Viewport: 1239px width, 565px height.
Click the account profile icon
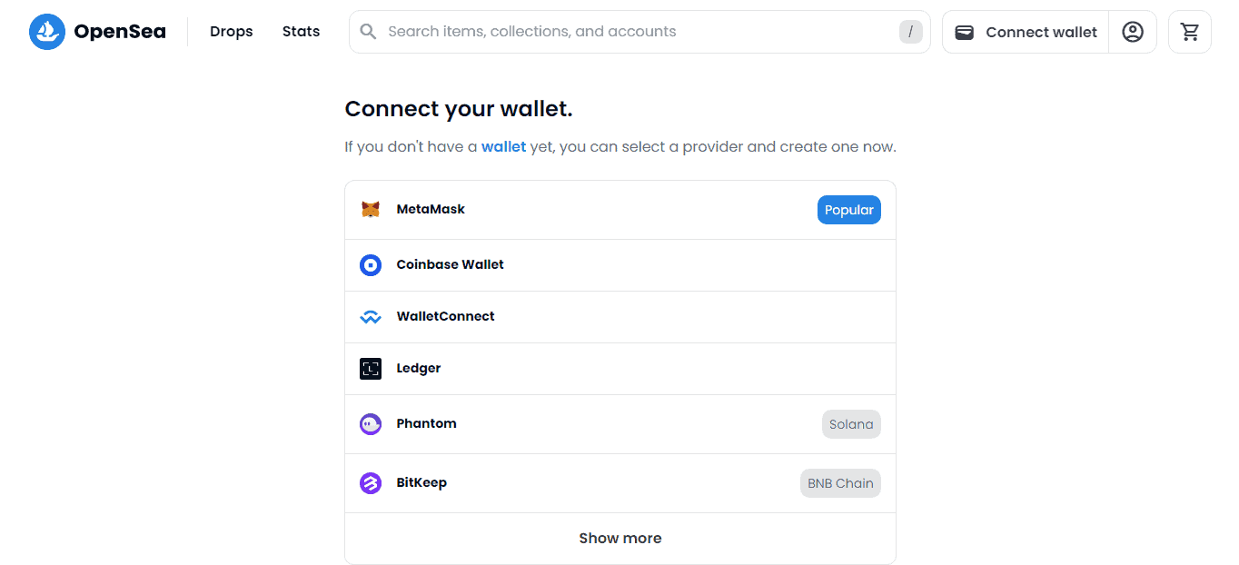(1133, 31)
